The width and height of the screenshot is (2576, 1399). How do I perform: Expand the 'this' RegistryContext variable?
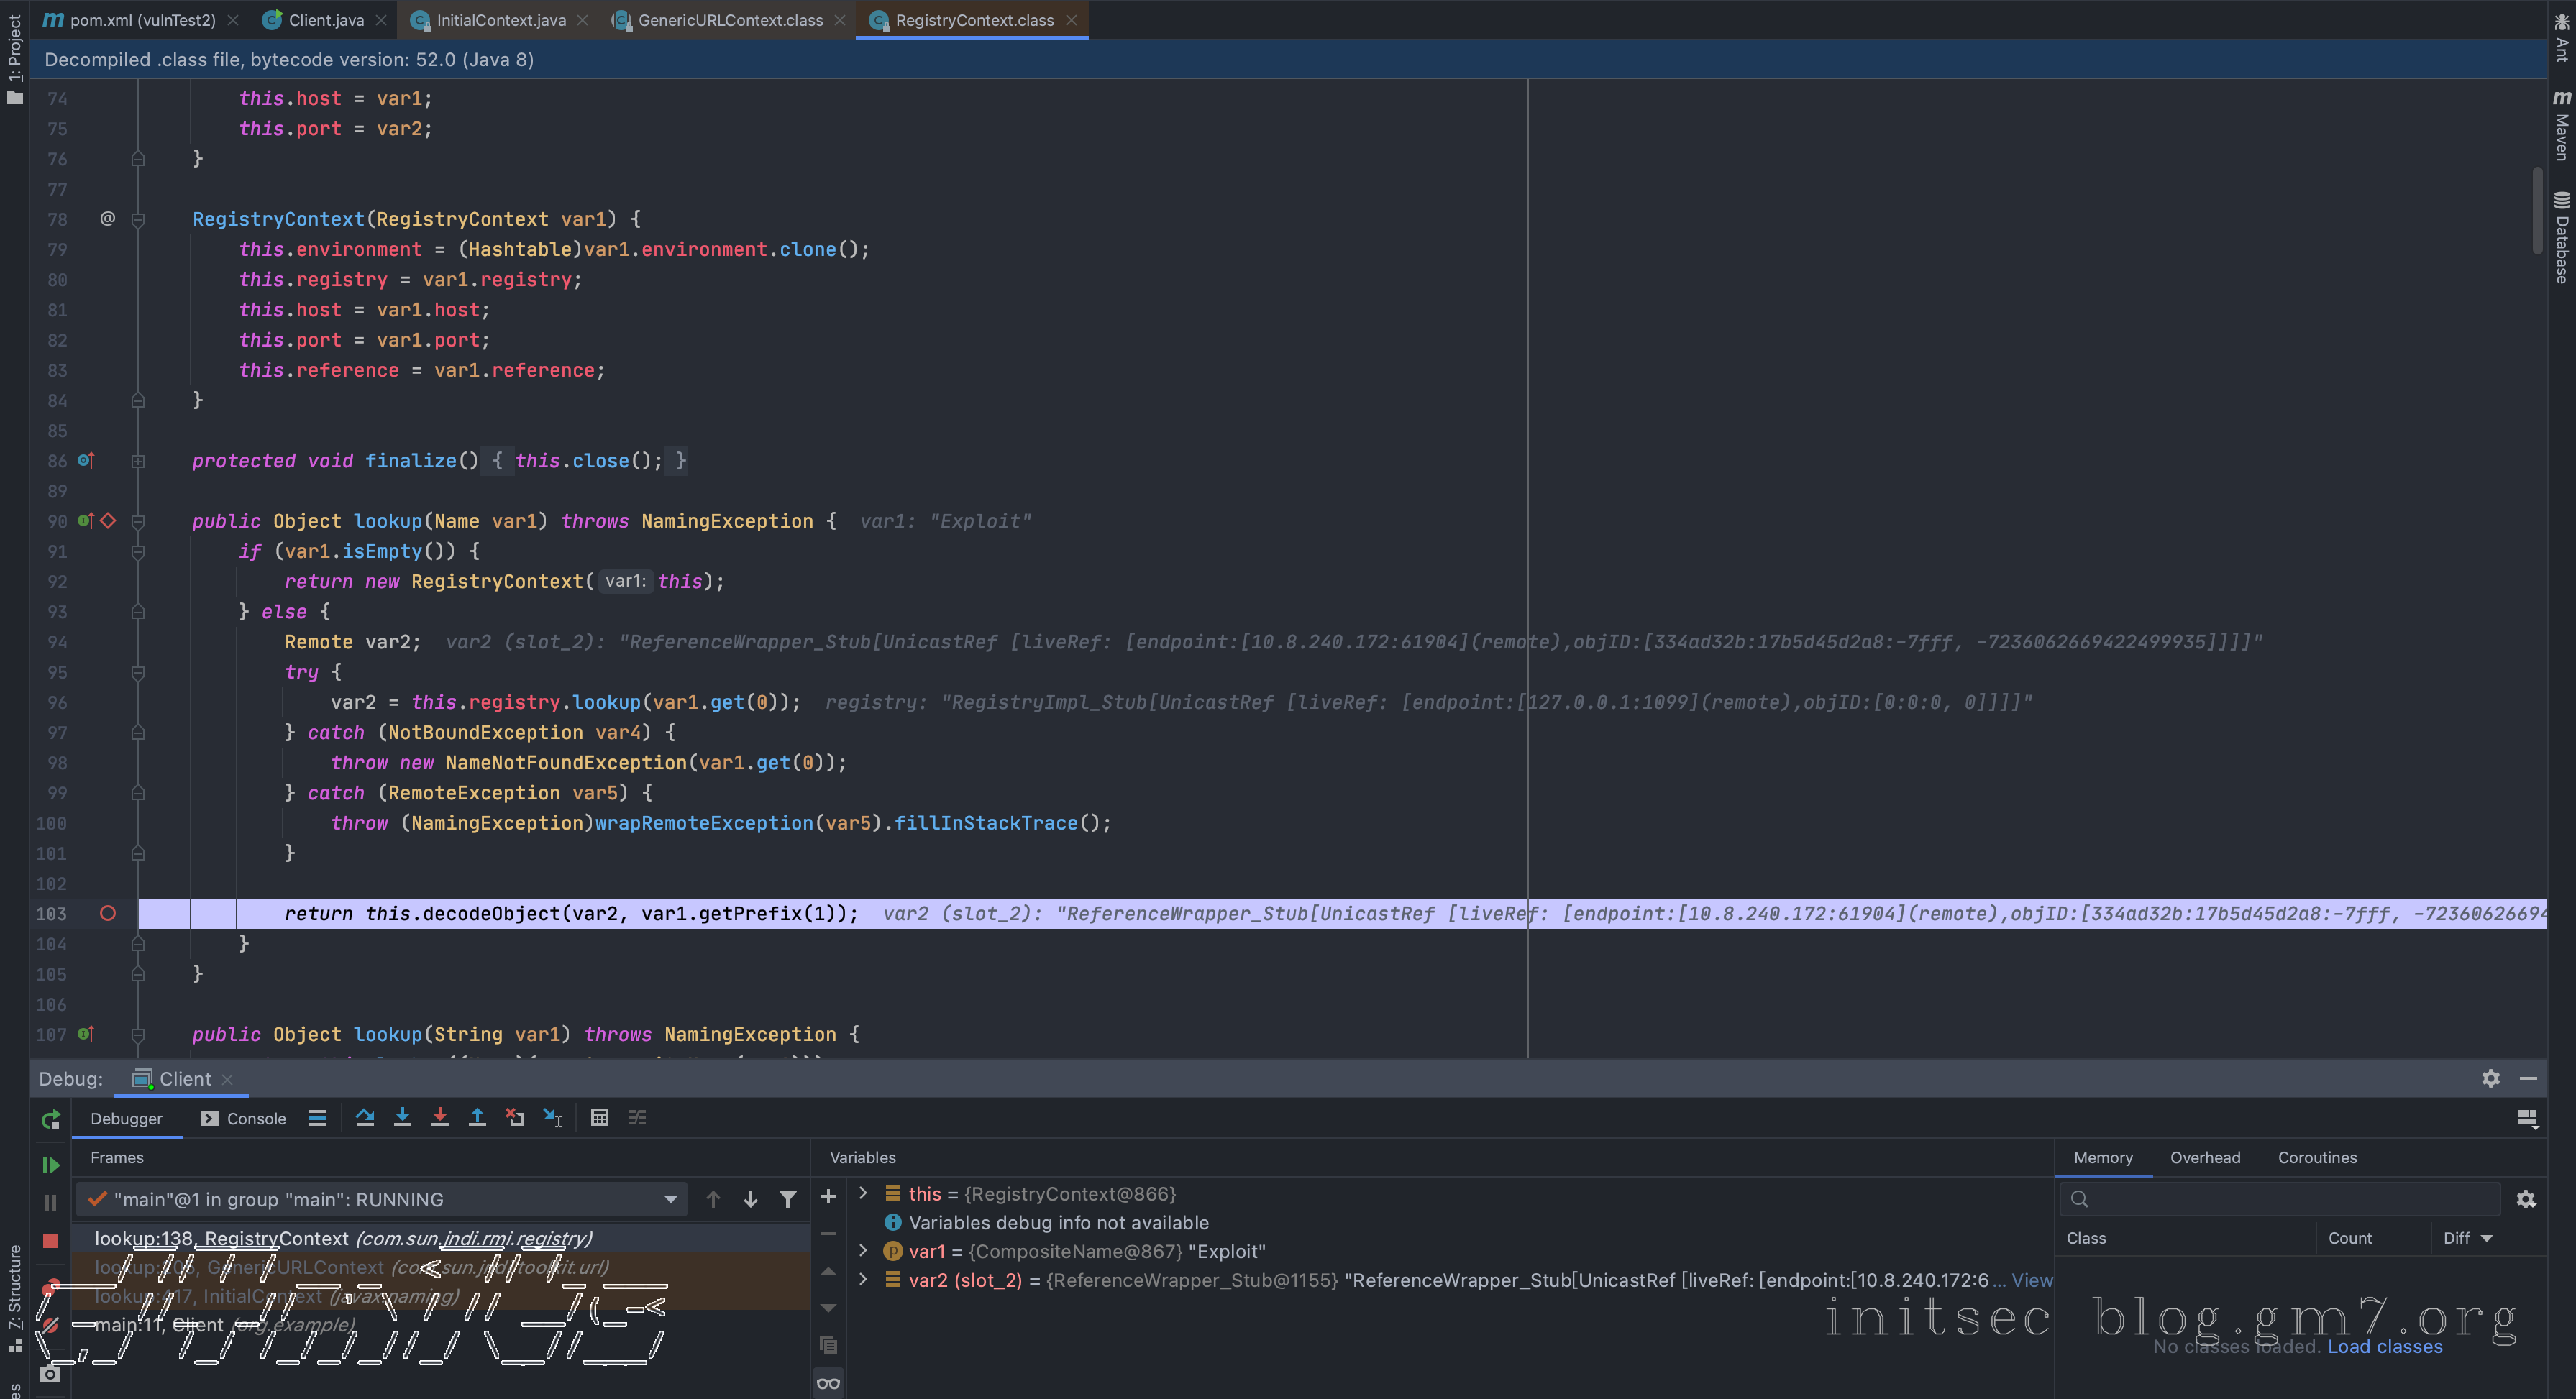[x=863, y=1193]
